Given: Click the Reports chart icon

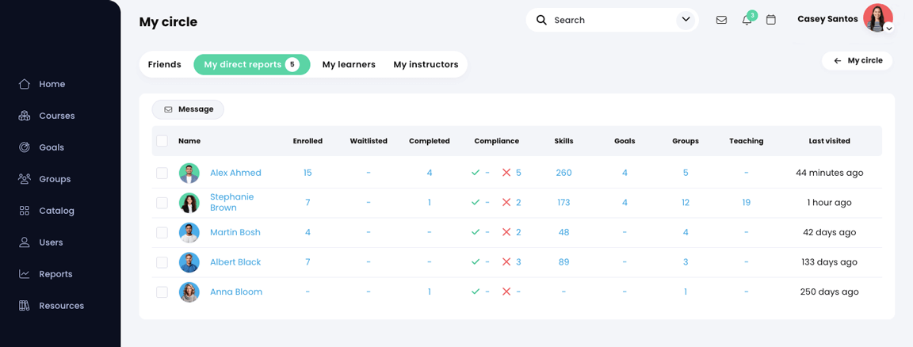Looking at the screenshot, I should 25,274.
